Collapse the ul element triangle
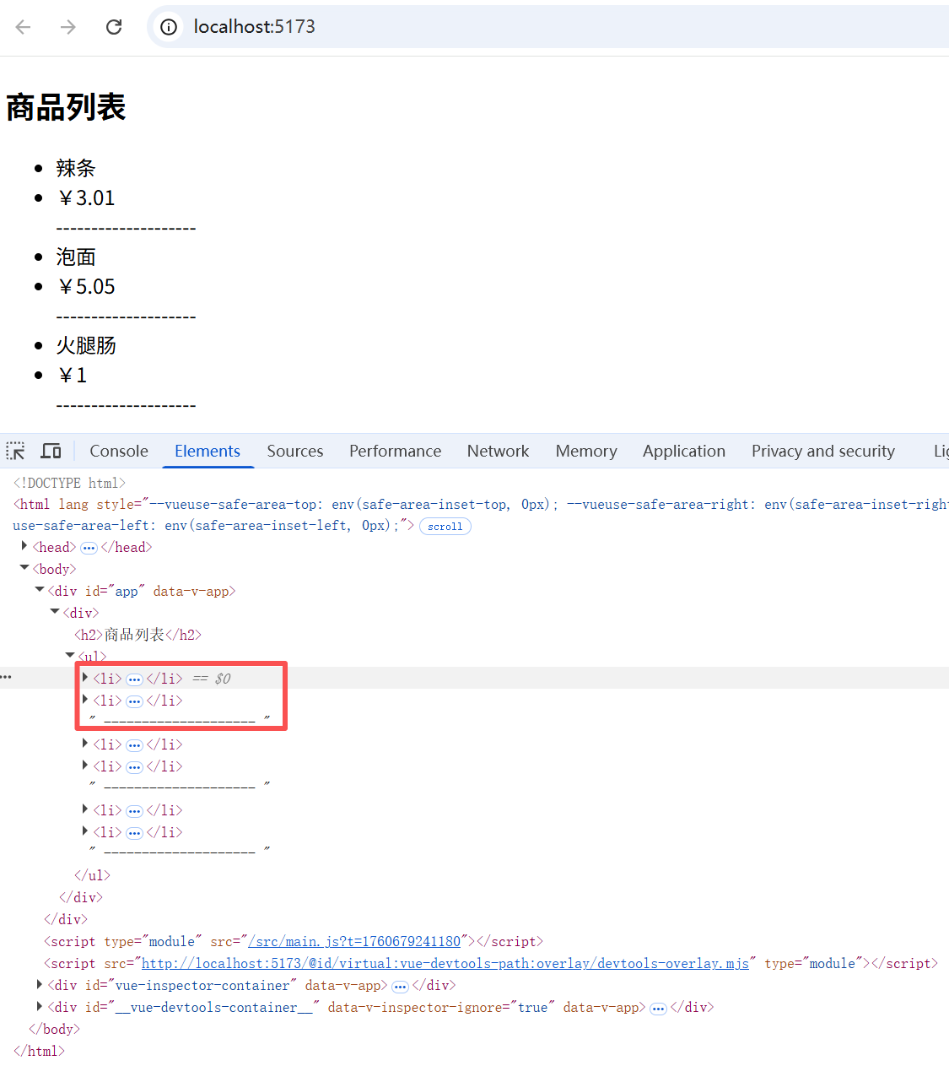Image resolution: width=949 pixels, height=1066 pixels. point(70,655)
